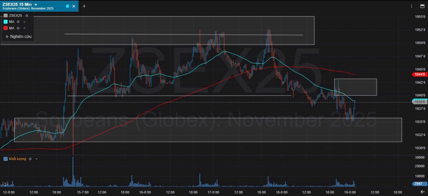Click the 2567 volume value tag
428x196 pixels.
click(x=419, y=184)
